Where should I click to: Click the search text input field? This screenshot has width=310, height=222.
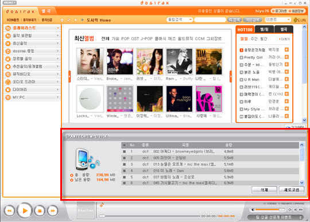click(210, 20)
